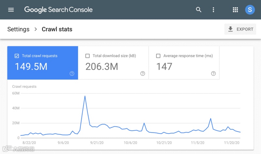Image resolution: width=261 pixels, height=154 pixels.
Task: Select the 206.3M download size metric value
Action: 101,67
